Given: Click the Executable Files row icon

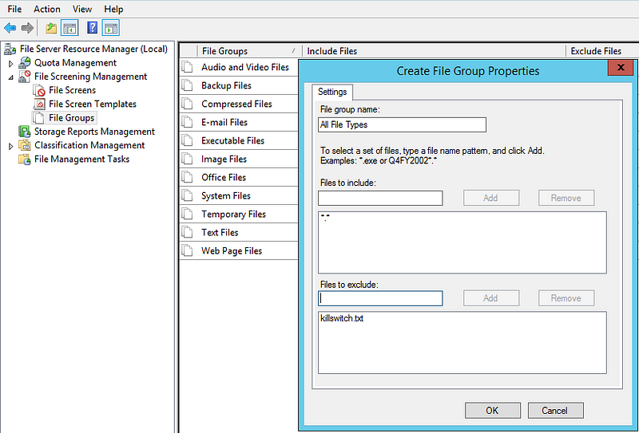Looking at the screenshot, I should [188, 140].
